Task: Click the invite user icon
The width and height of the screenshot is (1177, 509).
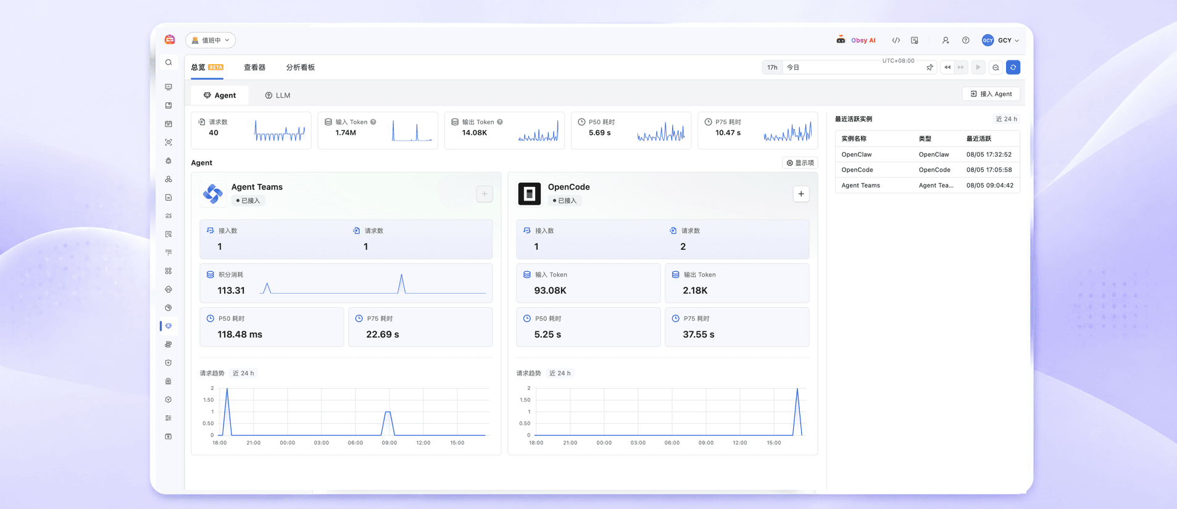Action: tap(946, 40)
